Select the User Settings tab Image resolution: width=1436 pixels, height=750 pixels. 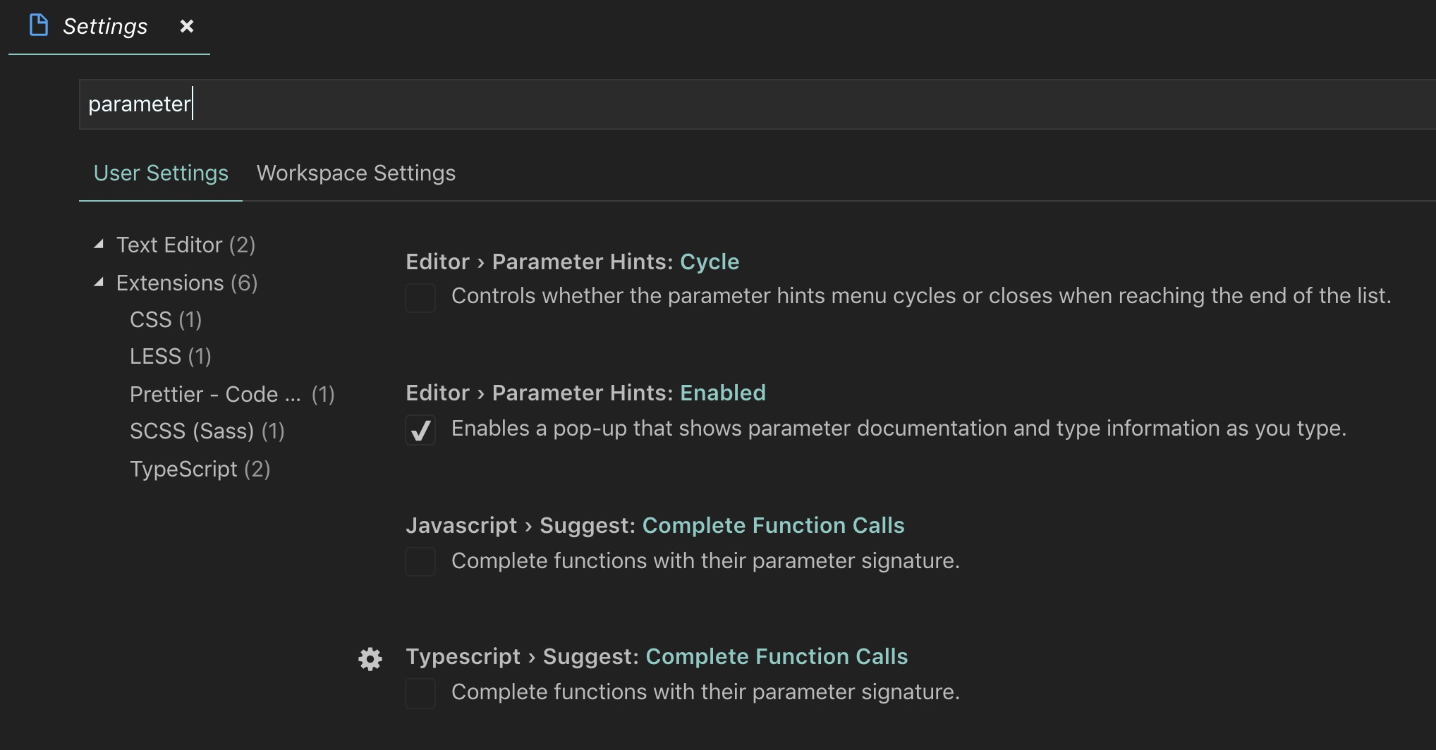[161, 173]
